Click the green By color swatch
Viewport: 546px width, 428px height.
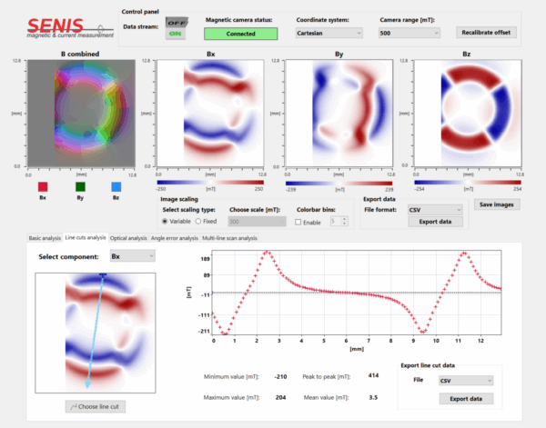coord(81,186)
